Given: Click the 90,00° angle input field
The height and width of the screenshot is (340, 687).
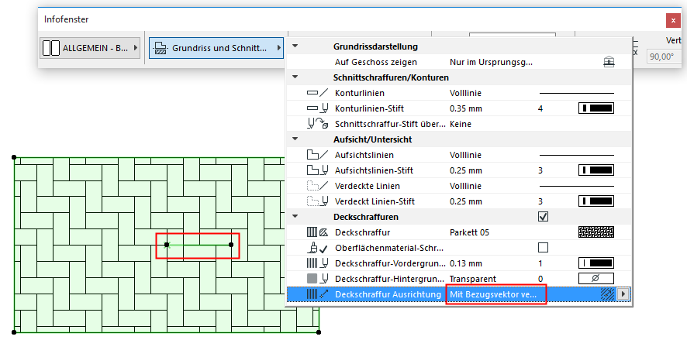Looking at the screenshot, I should 664,57.
